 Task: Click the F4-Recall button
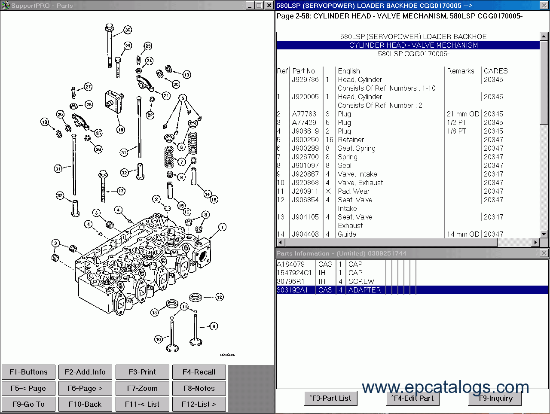tap(199, 372)
